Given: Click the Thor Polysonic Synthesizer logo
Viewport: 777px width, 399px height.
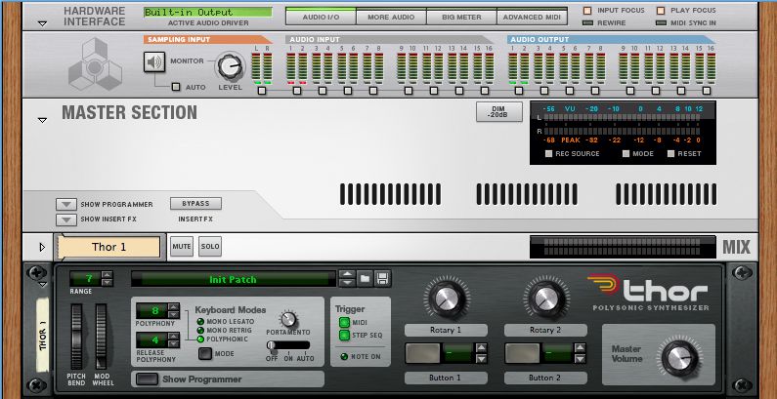Looking at the screenshot, I should pos(649,292).
